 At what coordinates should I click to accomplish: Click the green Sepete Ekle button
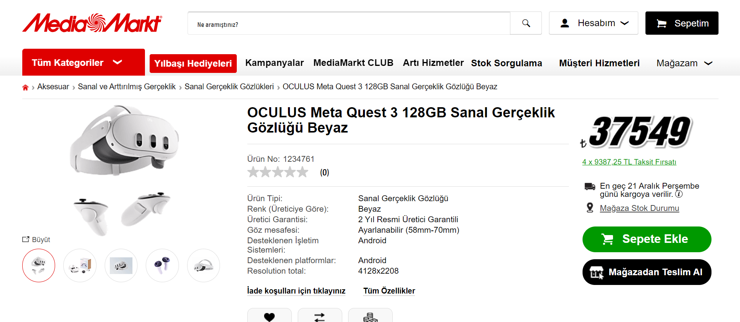647,239
